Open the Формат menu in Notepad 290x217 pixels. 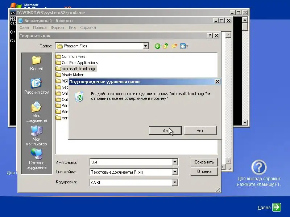point(58,27)
